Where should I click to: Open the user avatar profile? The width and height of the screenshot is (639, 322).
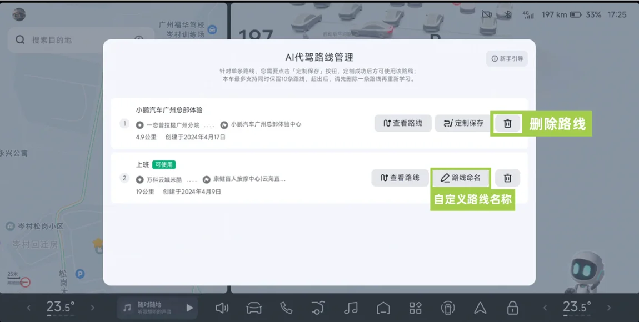(19, 14)
